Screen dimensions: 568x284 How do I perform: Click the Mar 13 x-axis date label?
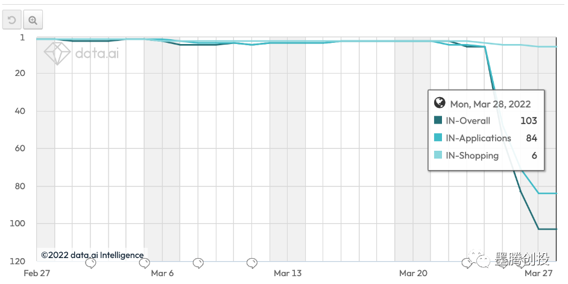(288, 273)
